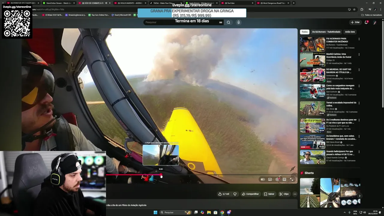Click the Windows taskbar search box
Viewport: 384px width, 216px height.
(176, 212)
